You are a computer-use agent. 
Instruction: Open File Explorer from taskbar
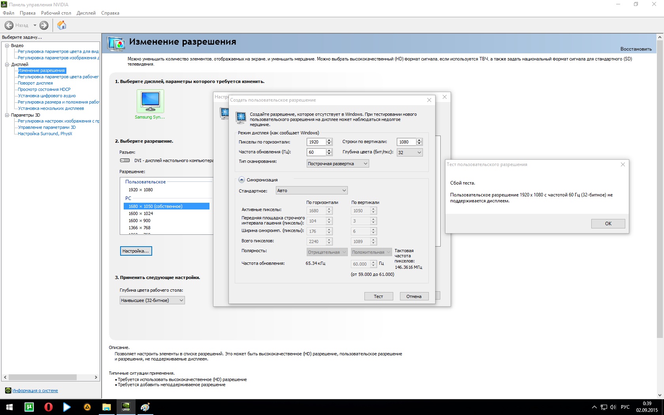[107, 407]
